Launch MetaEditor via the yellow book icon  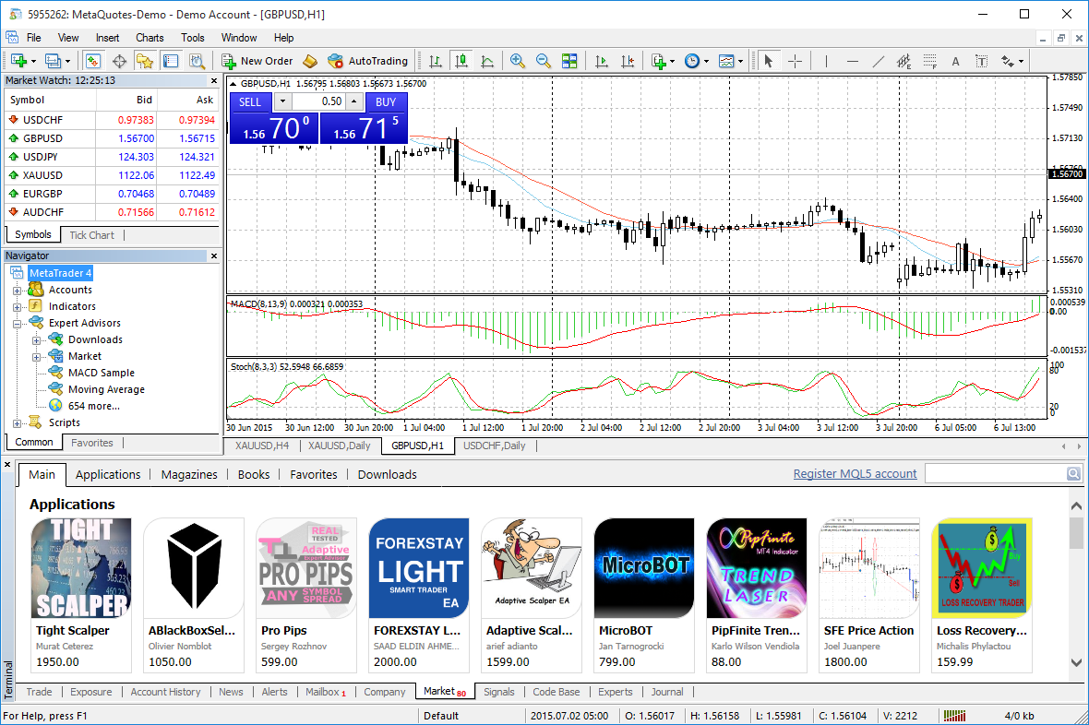click(310, 61)
